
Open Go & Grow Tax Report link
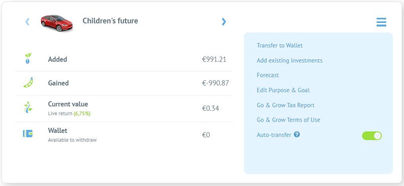[x=286, y=105]
